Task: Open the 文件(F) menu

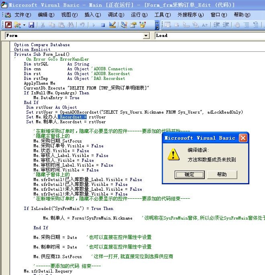Action: (x=23, y=15)
